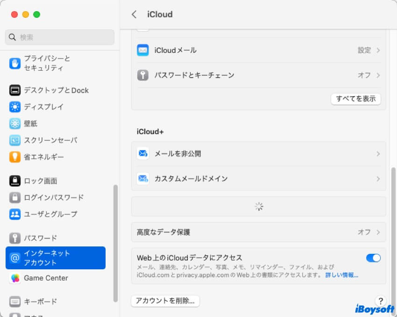This screenshot has width=397, height=317.
Task: Click the ユーザとグループ people icon
Action: (x=15, y=215)
